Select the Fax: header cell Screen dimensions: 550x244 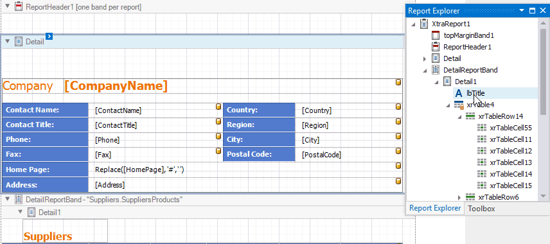45,154
